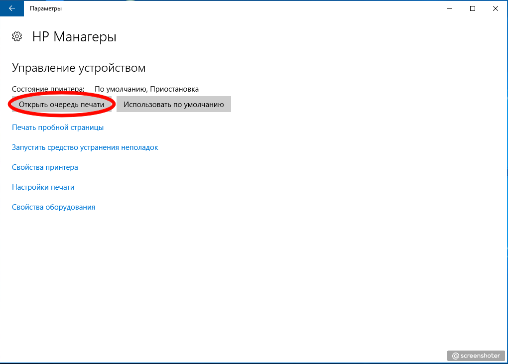
Task: Maximize the Параметры window
Action: (473, 8)
